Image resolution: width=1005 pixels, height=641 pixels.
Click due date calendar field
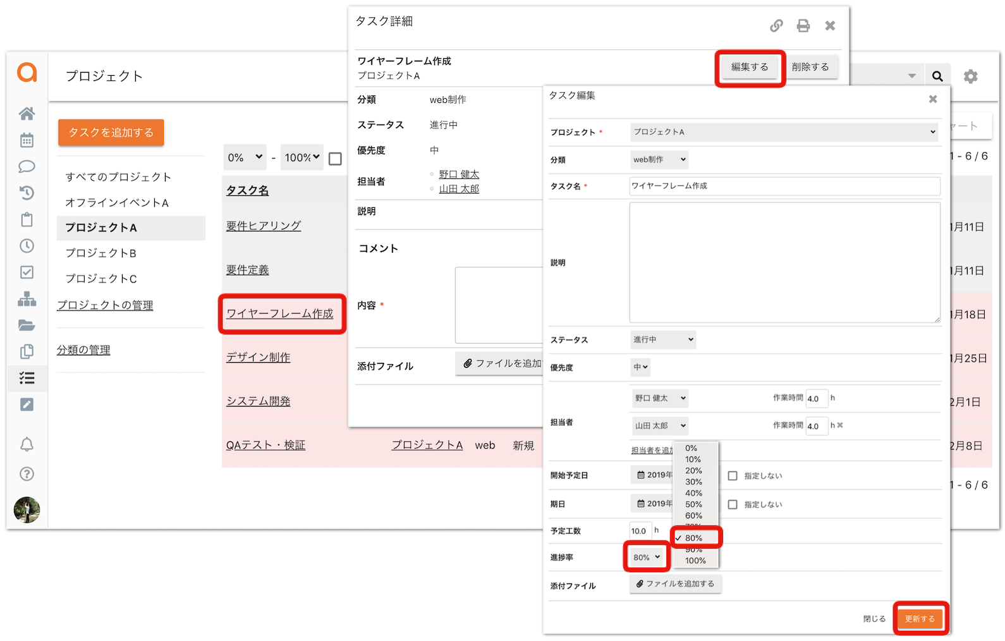[654, 504]
